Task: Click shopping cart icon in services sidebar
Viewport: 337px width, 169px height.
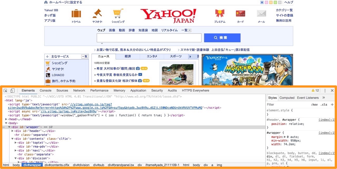Action: (48, 63)
